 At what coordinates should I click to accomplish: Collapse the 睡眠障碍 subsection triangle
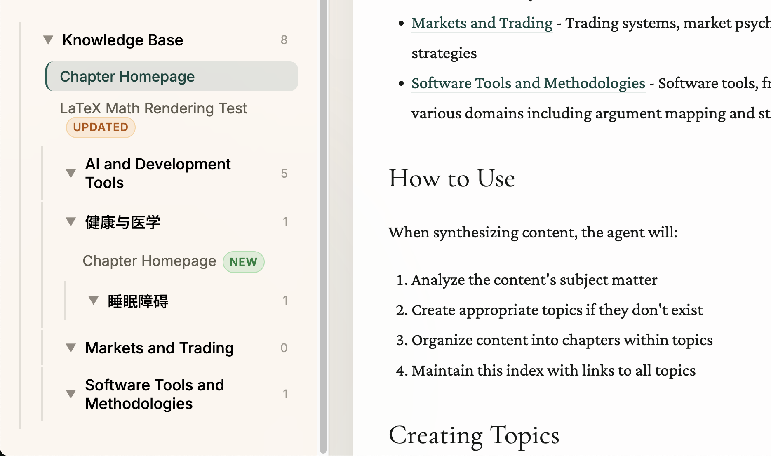pos(94,301)
